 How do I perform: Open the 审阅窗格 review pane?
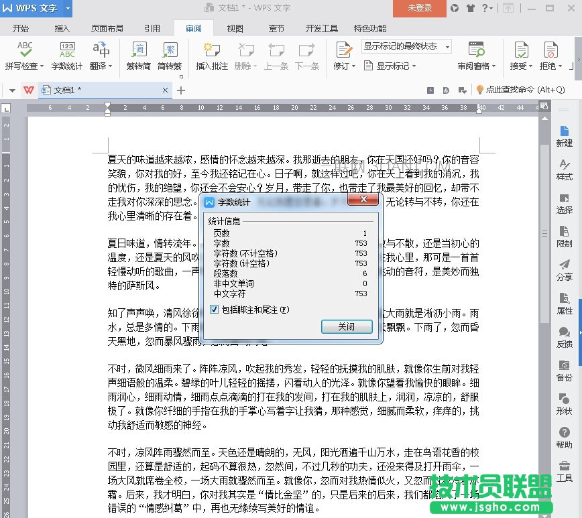476,50
